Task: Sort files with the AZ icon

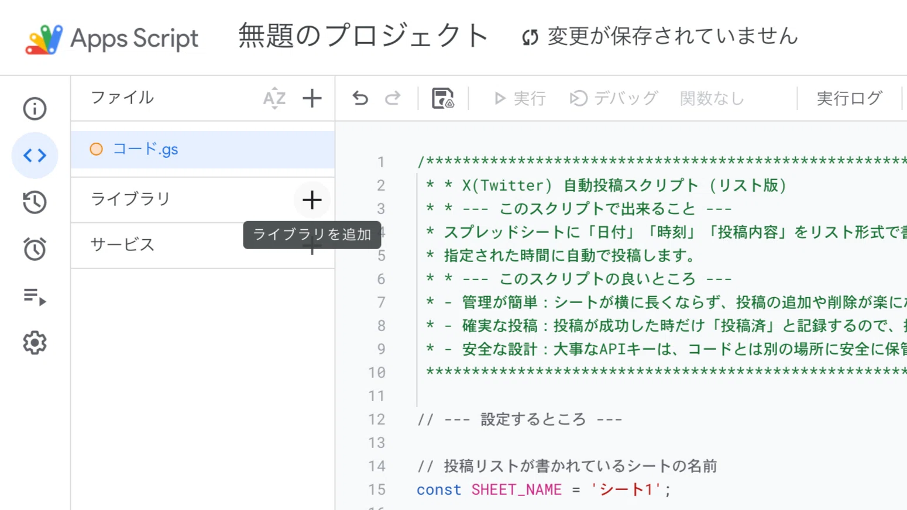Action: tap(274, 98)
